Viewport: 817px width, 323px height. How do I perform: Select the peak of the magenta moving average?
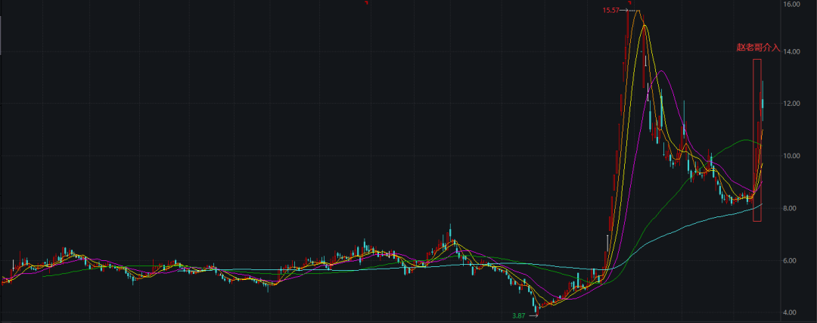[x=661, y=71]
